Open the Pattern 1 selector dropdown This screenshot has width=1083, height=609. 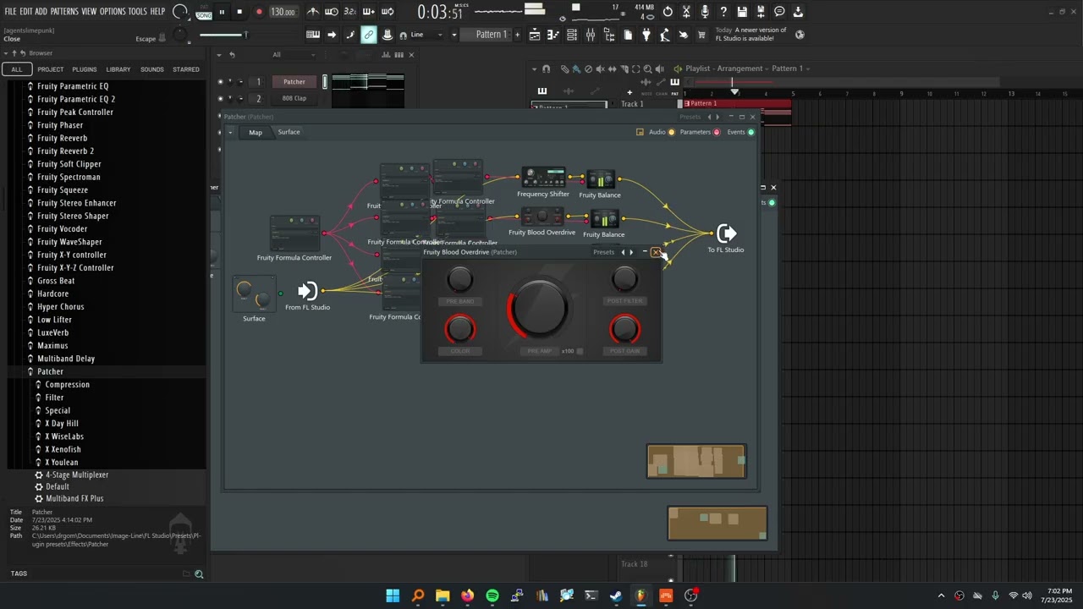tap(491, 35)
